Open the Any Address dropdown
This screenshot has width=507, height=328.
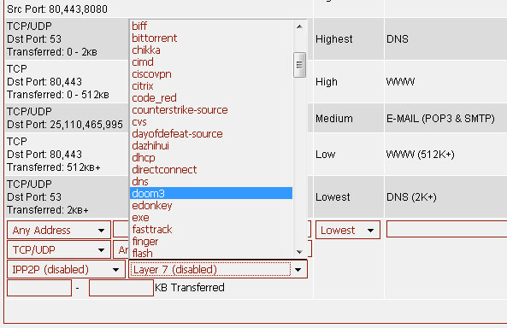coord(59,230)
